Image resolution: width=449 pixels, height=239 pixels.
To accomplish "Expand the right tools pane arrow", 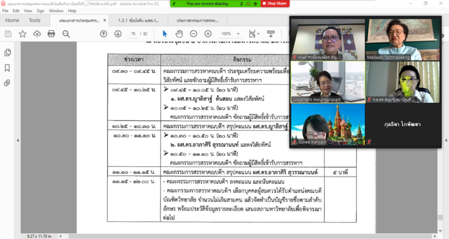I will point(446,141).
